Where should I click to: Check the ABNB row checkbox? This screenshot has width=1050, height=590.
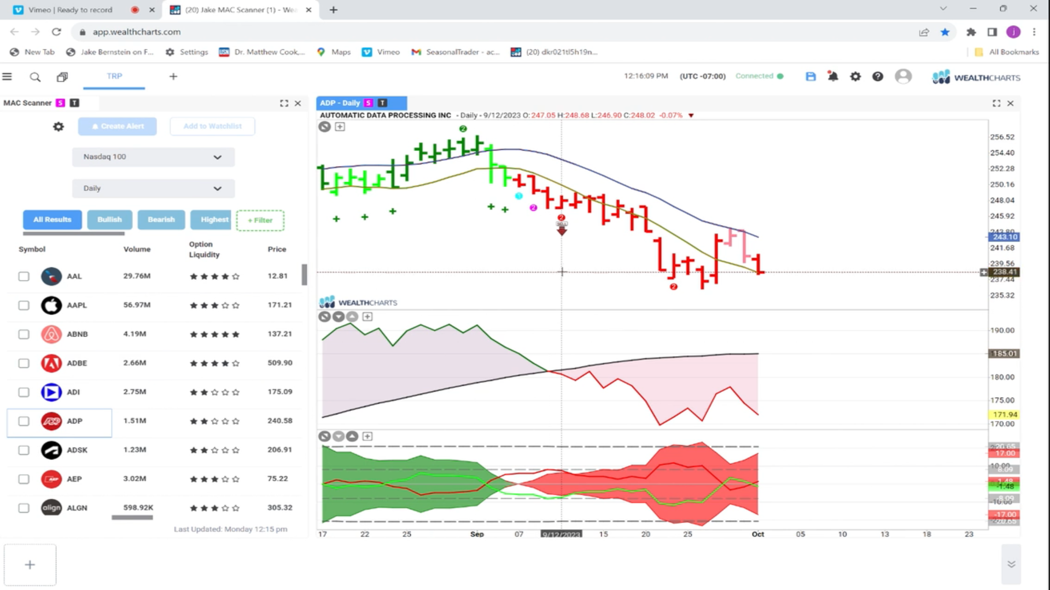tap(24, 334)
